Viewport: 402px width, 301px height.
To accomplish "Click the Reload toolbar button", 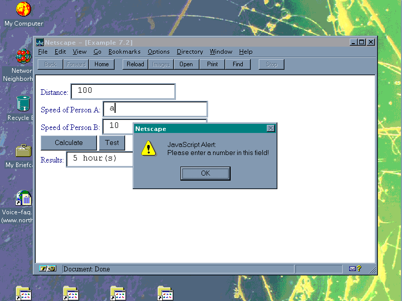I will 135,64.
